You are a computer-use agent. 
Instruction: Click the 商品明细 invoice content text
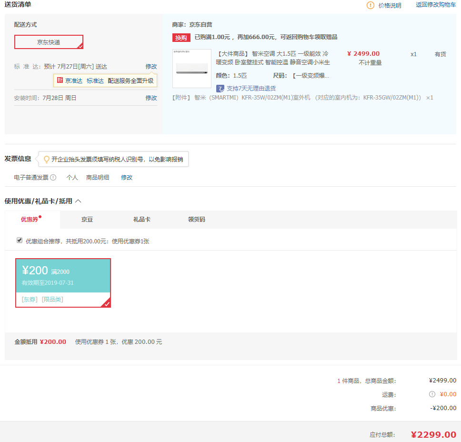pos(97,178)
